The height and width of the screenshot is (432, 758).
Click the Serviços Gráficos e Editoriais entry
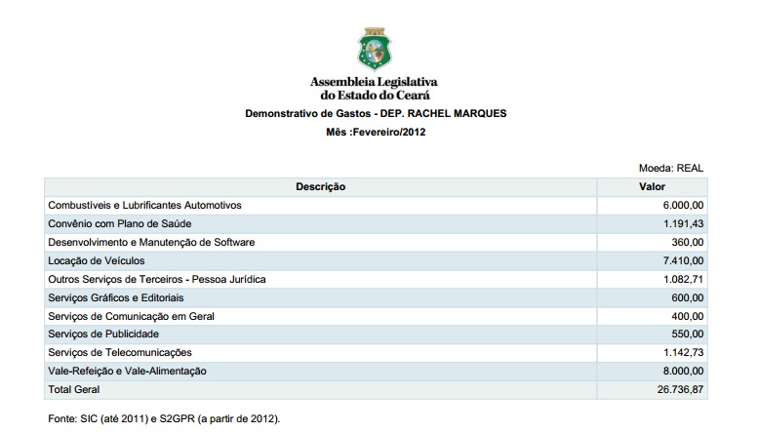coord(115,297)
